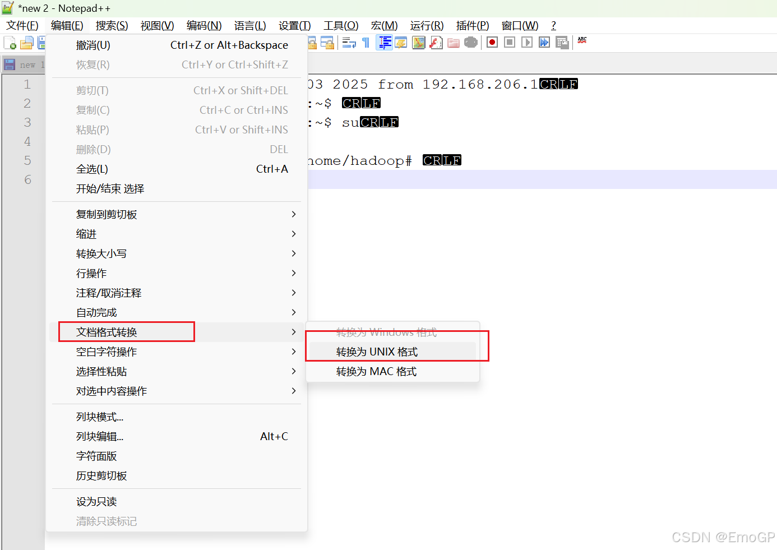Expand the 注释/取消注释 submenu
This screenshot has height=550, width=777.
(177, 293)
